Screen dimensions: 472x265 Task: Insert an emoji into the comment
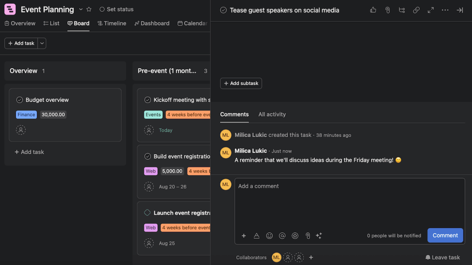point(269,235)
